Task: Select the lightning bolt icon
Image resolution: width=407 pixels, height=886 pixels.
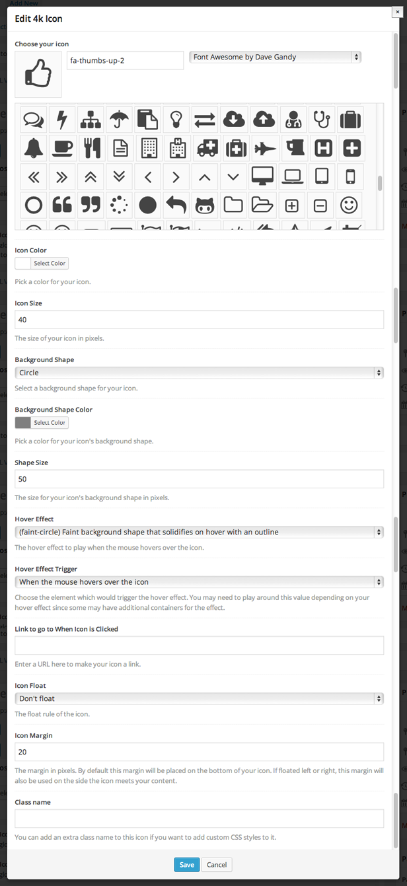Action: (x=62, y=120)
